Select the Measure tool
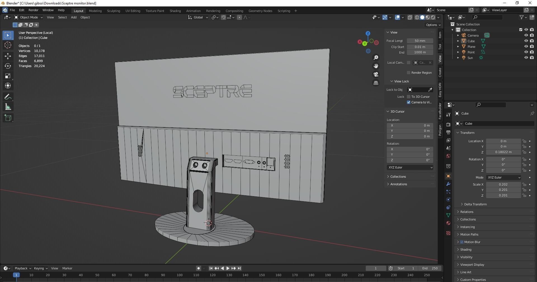 pyautogui.click(x=8, y=107)
